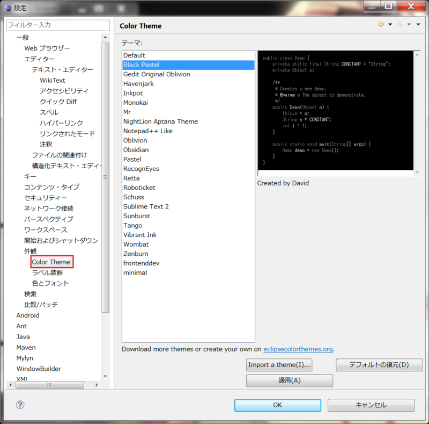Open ファイルの関連付け preferences
This screenshot has width=429, height=424.
pos(60,155)
